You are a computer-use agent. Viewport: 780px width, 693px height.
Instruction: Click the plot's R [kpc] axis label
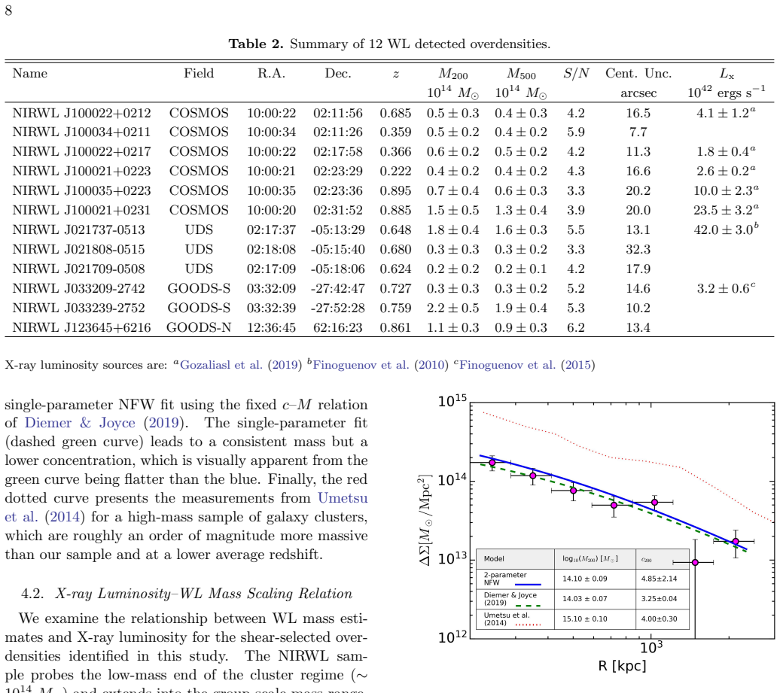(622, 666)
